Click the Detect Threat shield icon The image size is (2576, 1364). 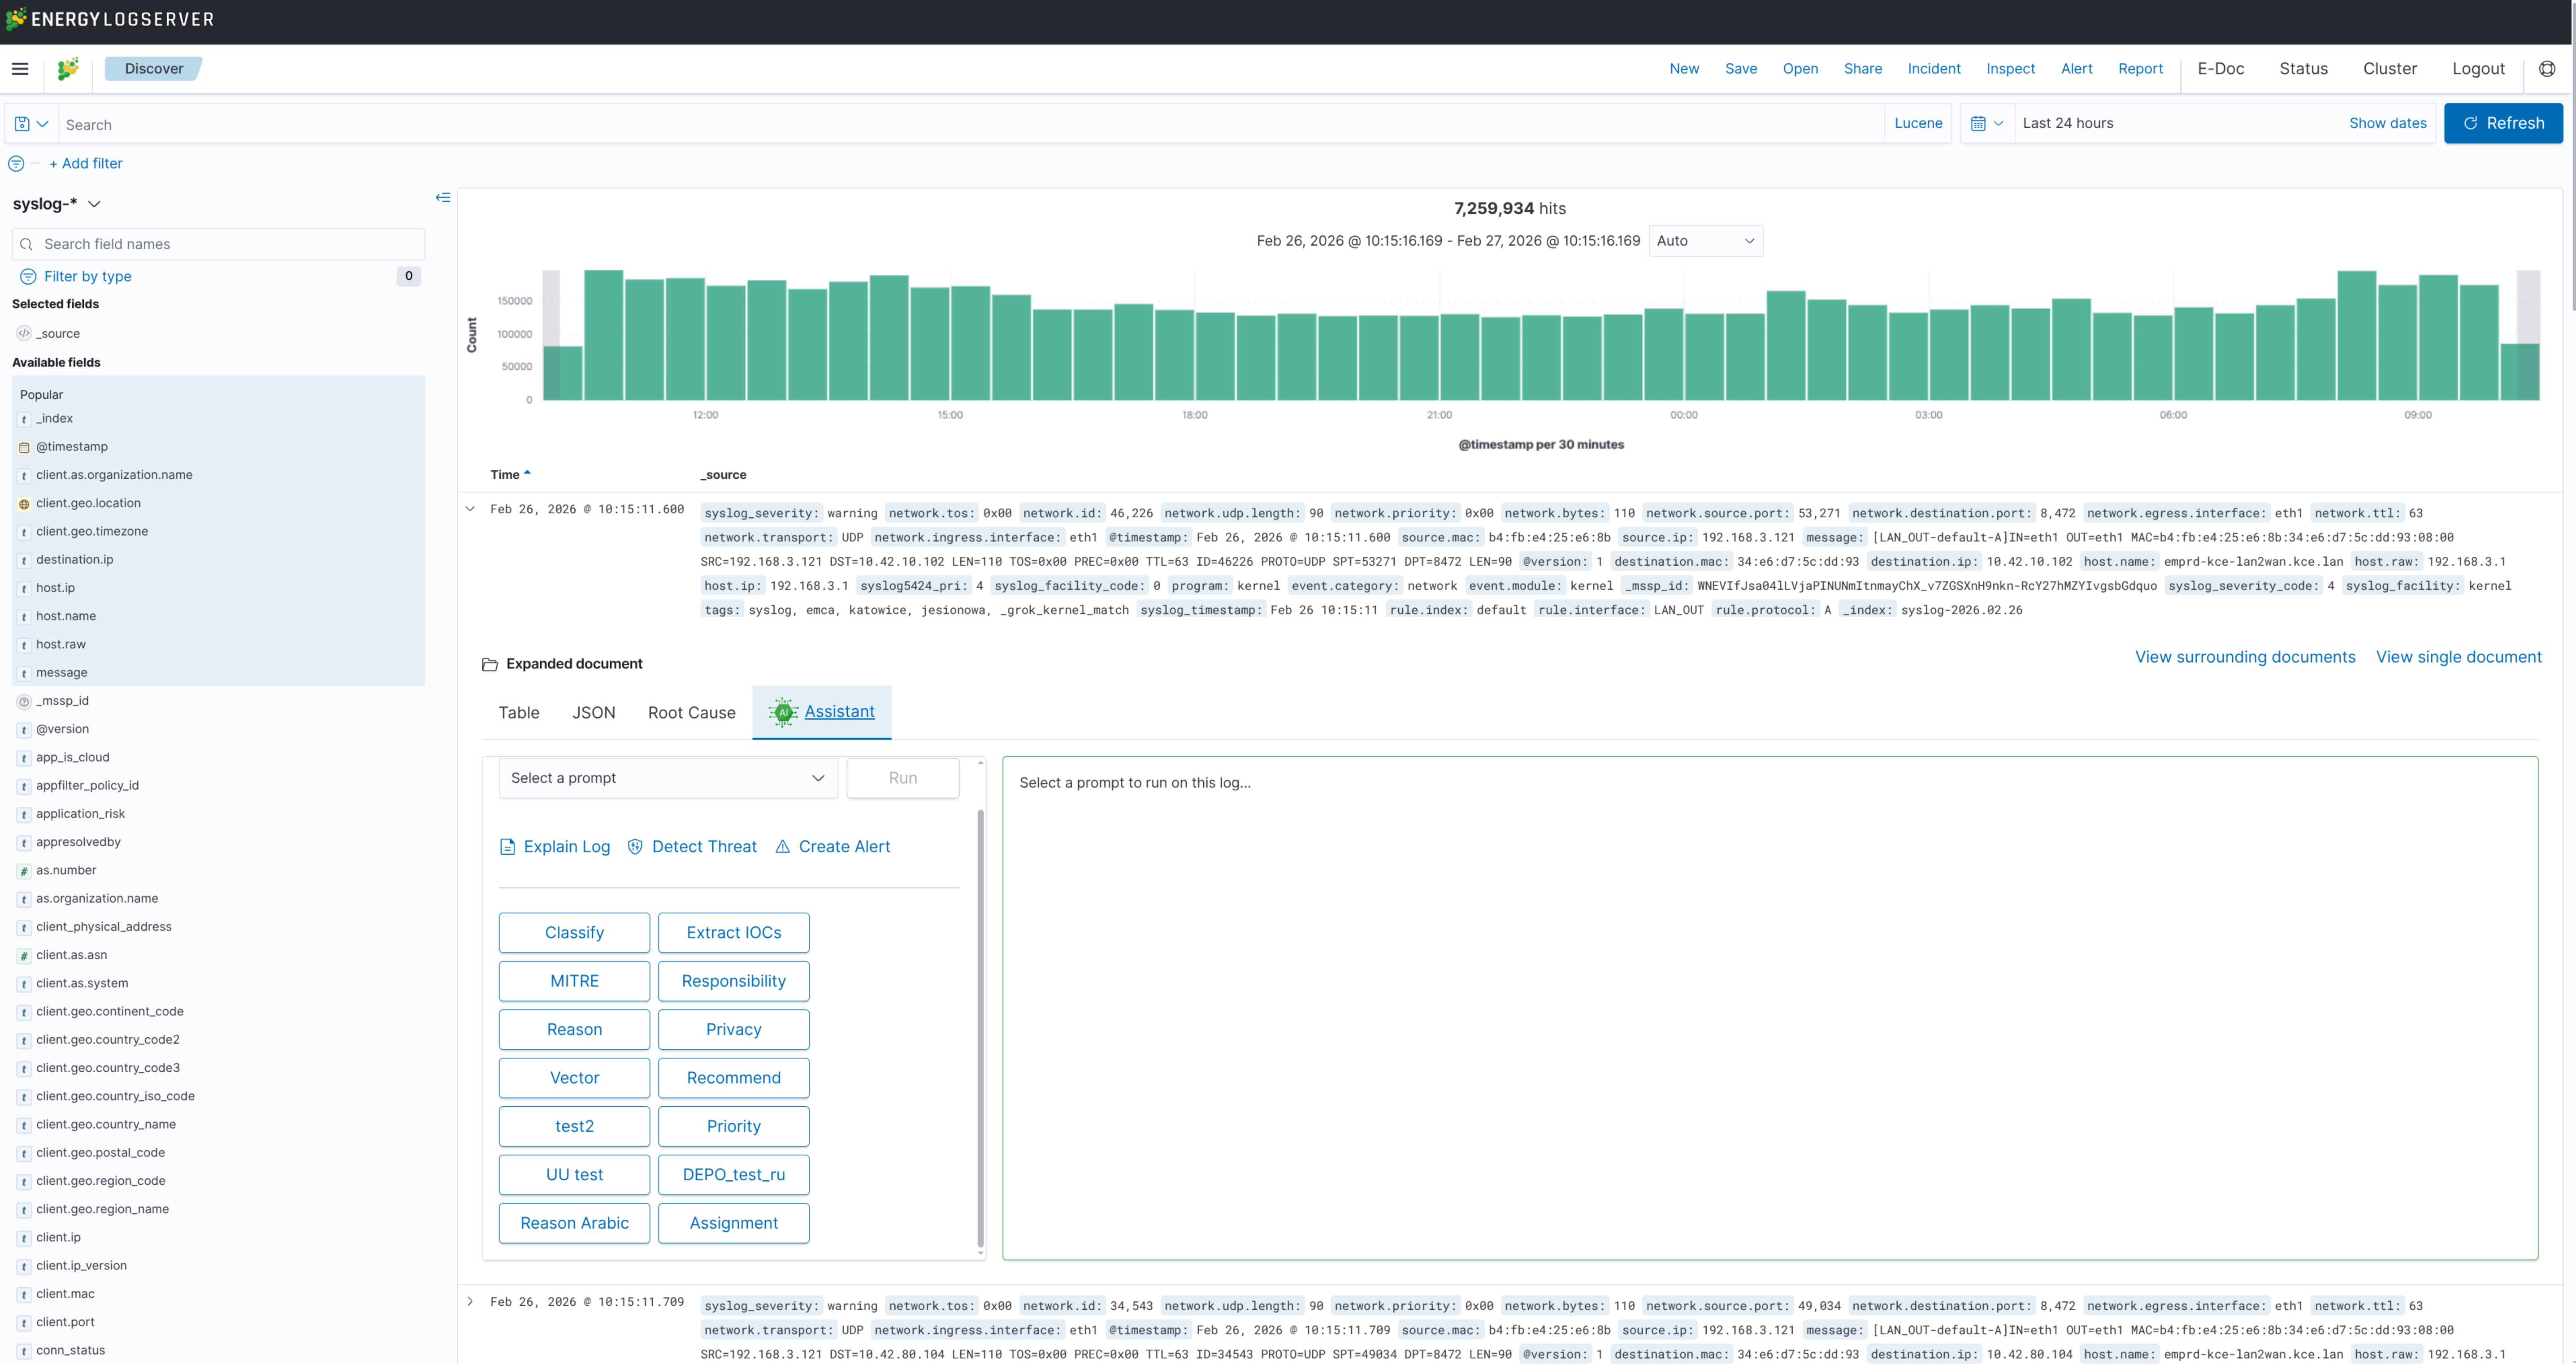click(635, 847)
